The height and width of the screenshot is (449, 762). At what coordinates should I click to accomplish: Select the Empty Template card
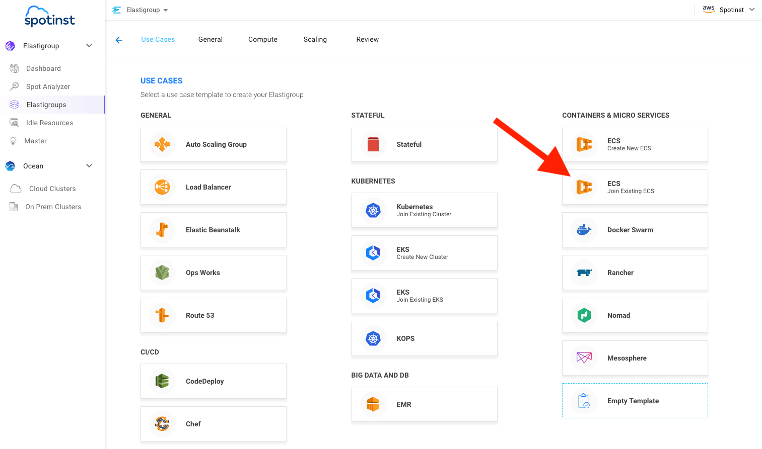point(635,401)
